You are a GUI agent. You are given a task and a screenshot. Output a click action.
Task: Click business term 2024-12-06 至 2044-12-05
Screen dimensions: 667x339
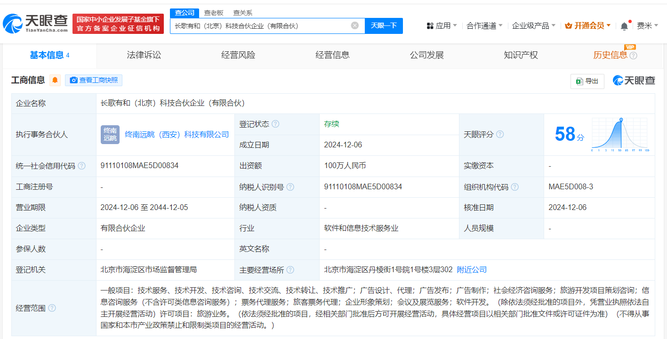144,208
